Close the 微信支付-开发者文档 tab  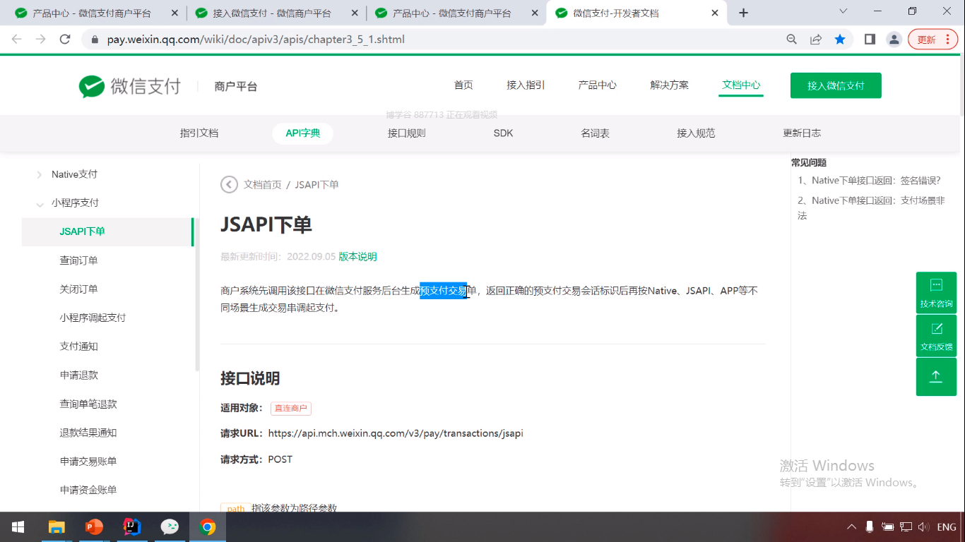click(716, 13)
